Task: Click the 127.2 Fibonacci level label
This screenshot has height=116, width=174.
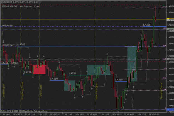Action: [164, 7]
